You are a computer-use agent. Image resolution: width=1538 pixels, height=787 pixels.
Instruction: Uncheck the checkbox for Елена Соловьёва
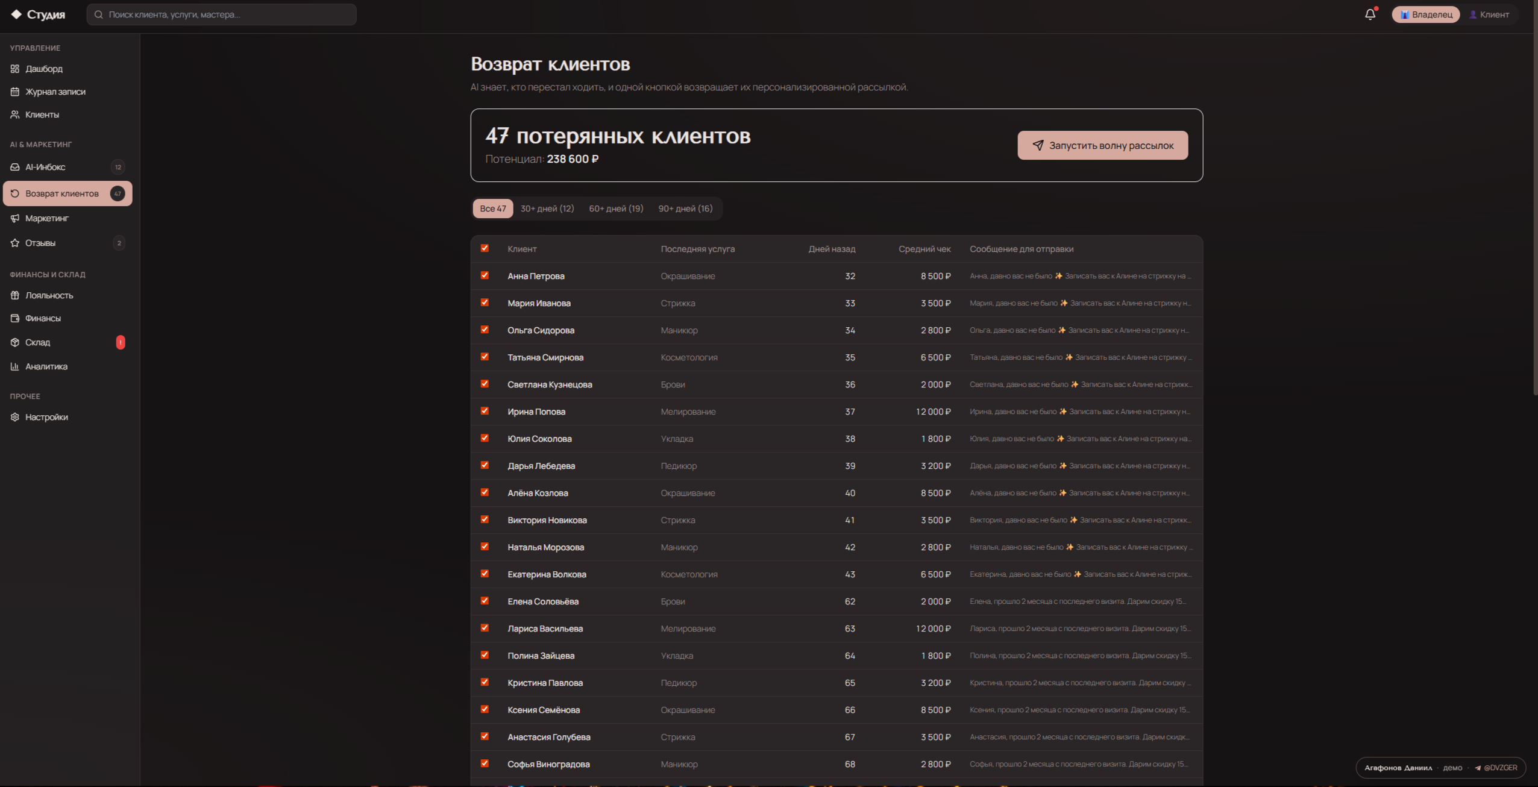coord(485,601)
